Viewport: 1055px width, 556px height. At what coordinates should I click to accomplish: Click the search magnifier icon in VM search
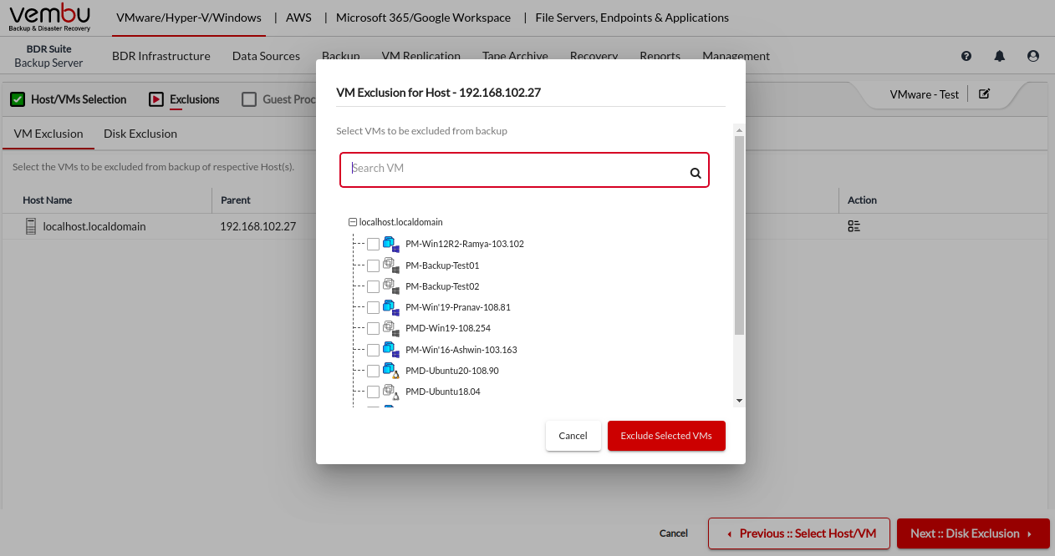tap(695, 174)
